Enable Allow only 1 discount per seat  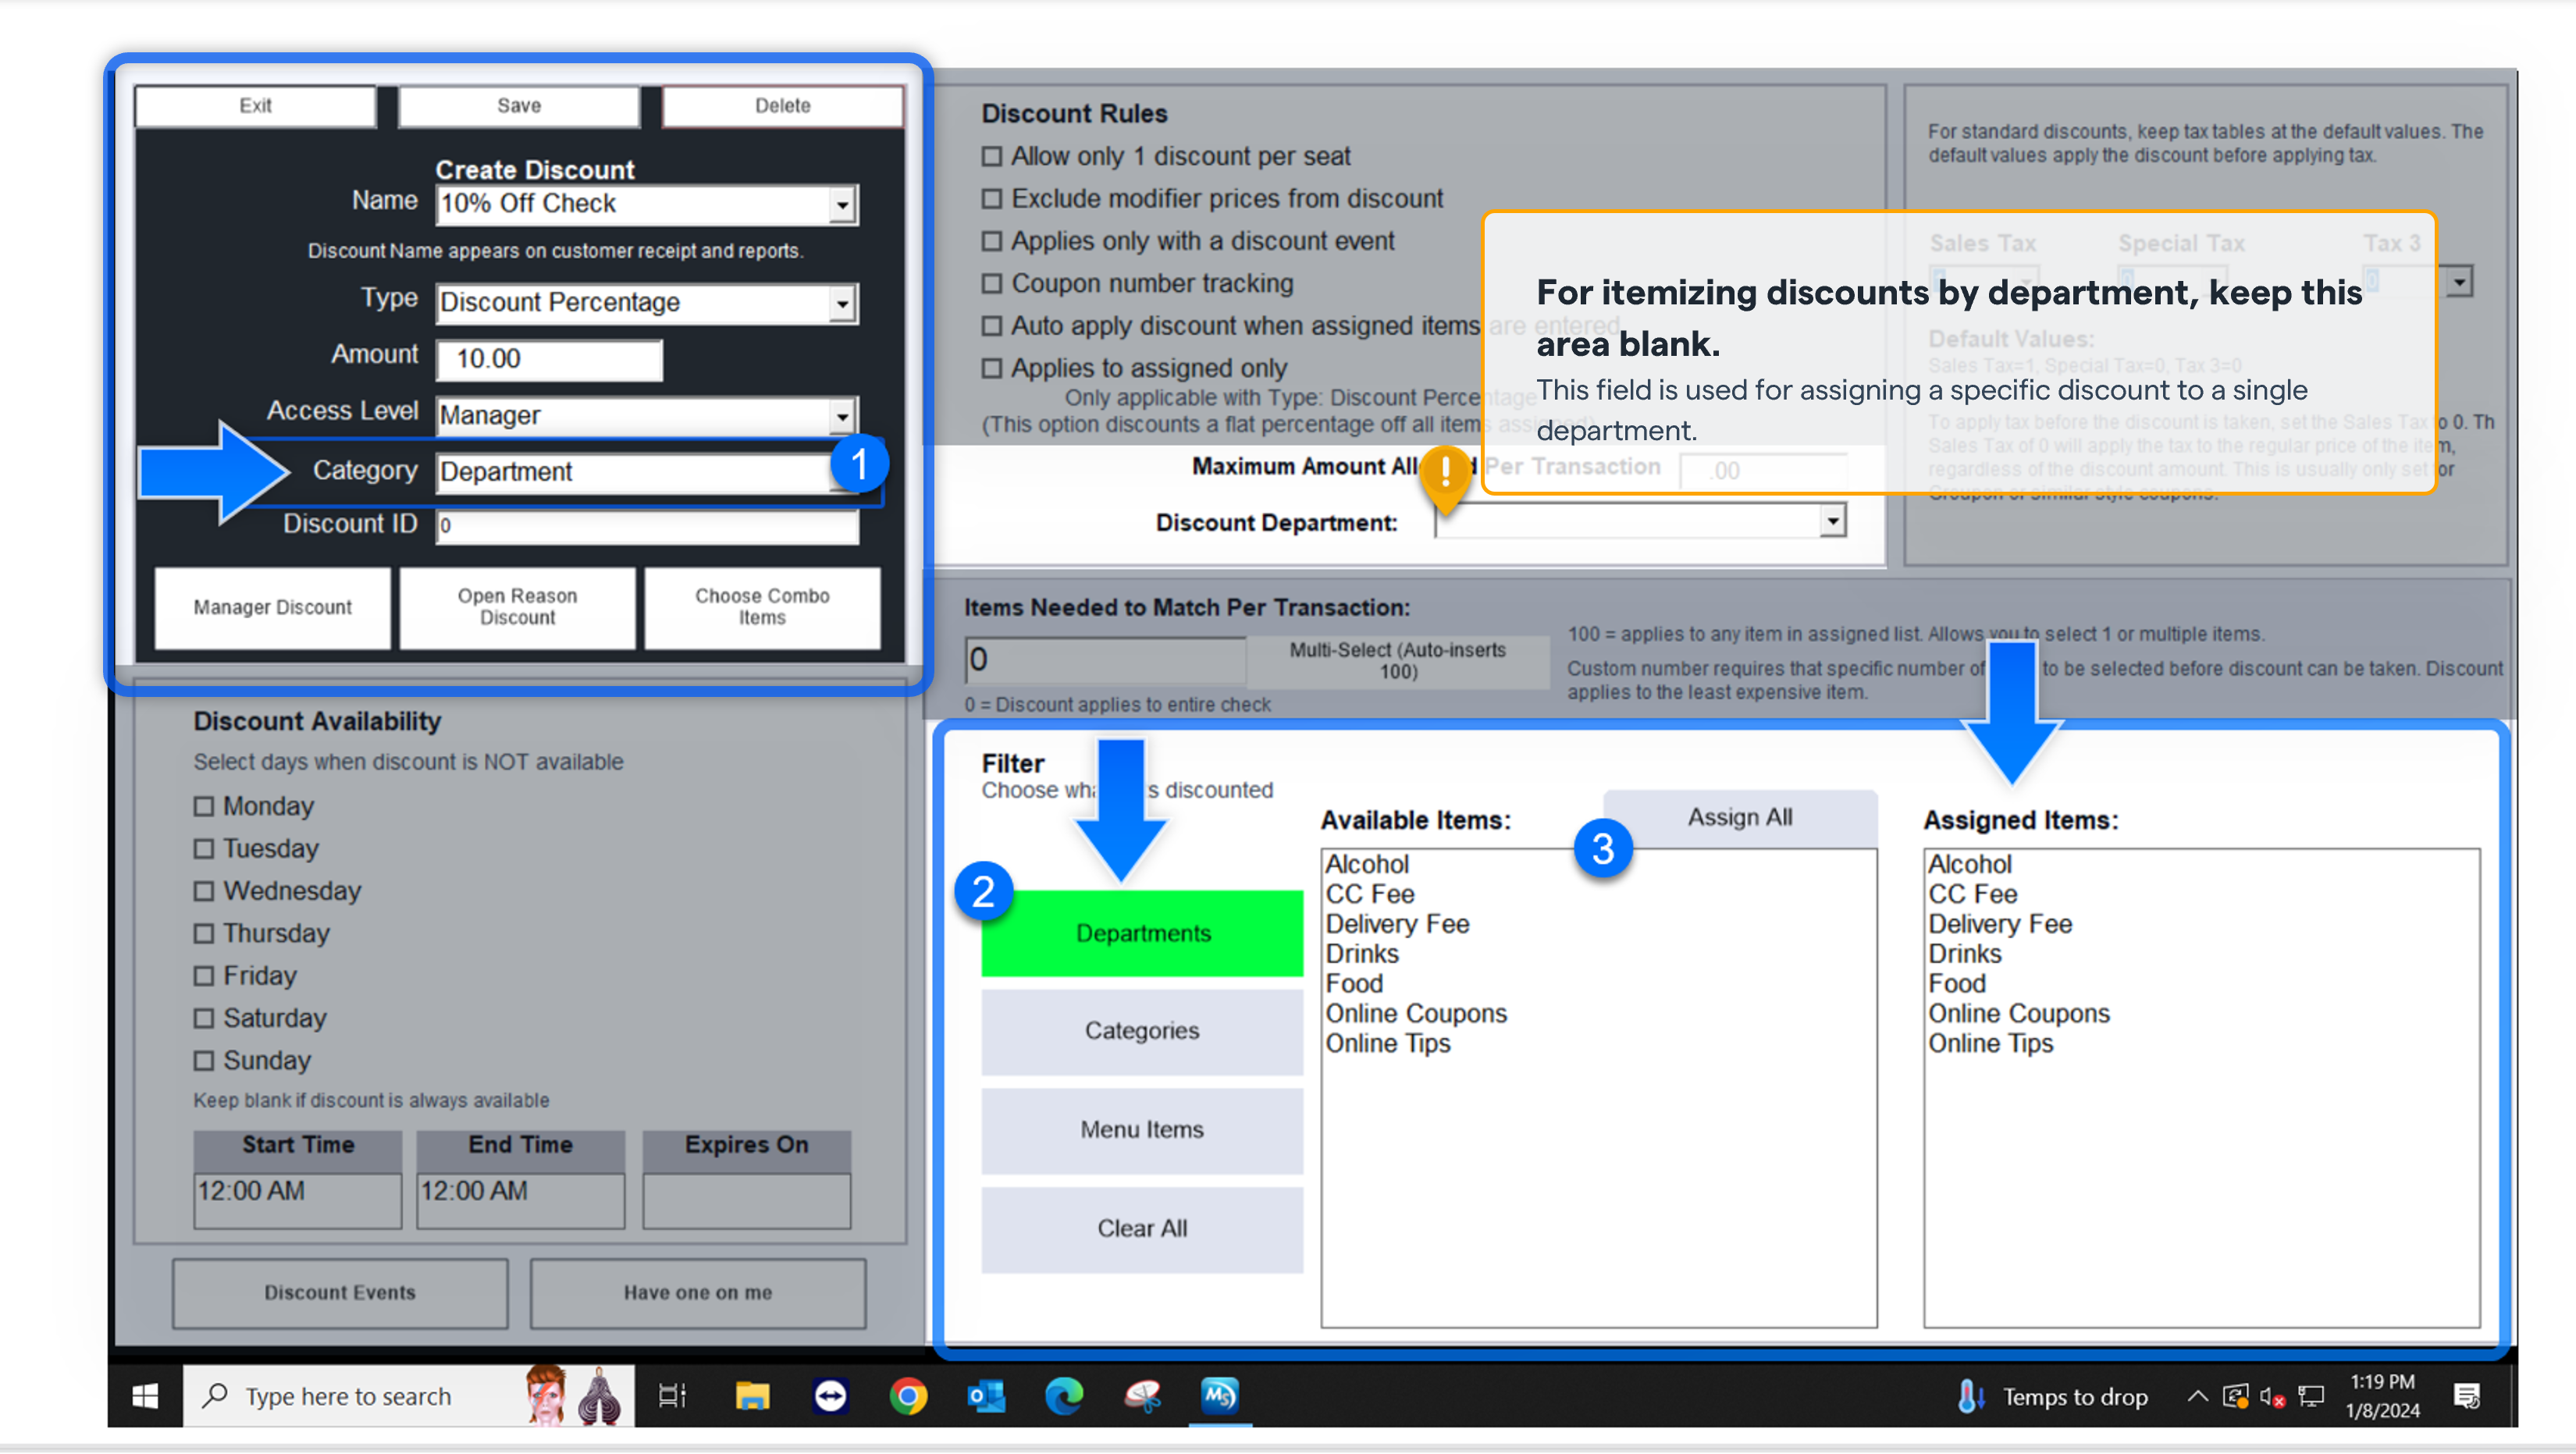coord(991,156)
